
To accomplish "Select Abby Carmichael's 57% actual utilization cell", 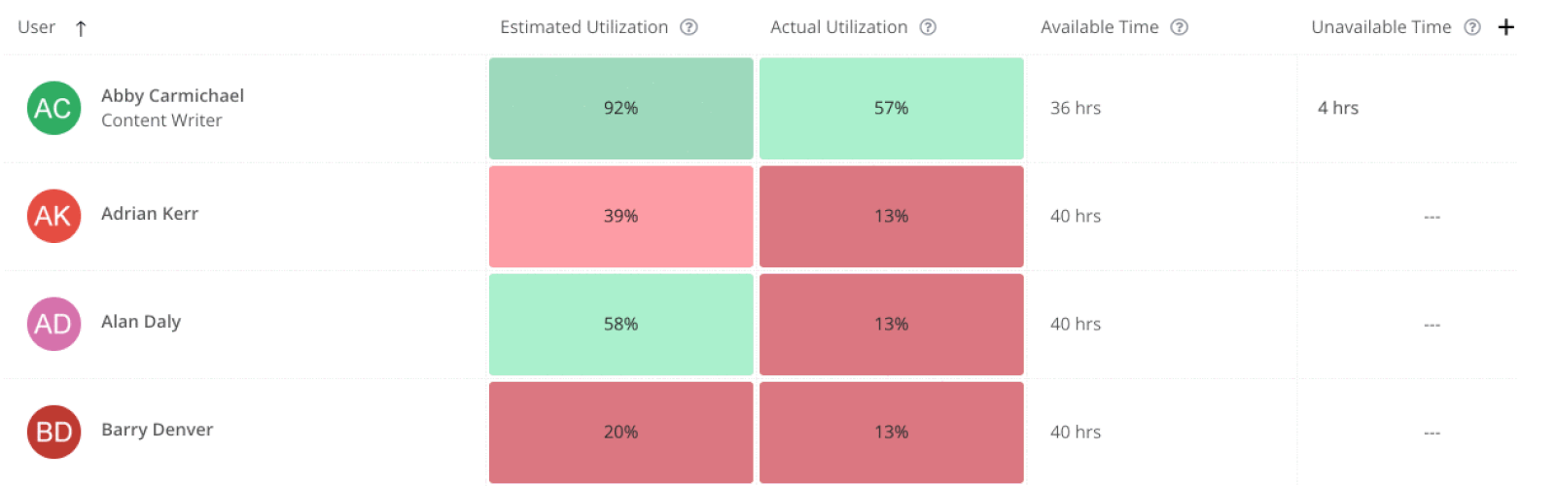I will coord(891,108).
